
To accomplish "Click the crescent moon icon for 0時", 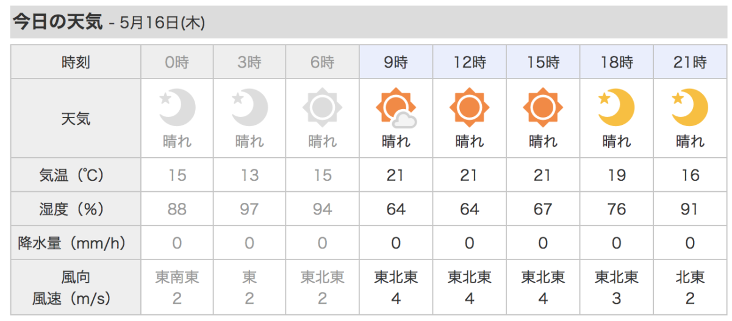I will (x=177, y=107).
